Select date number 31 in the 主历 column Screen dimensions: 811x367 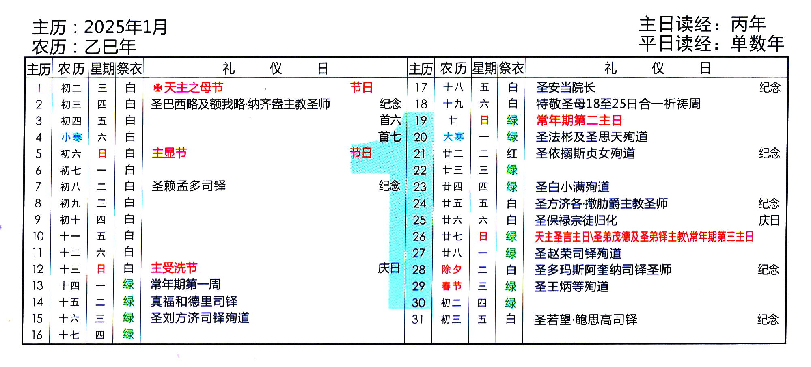point(418,320)
